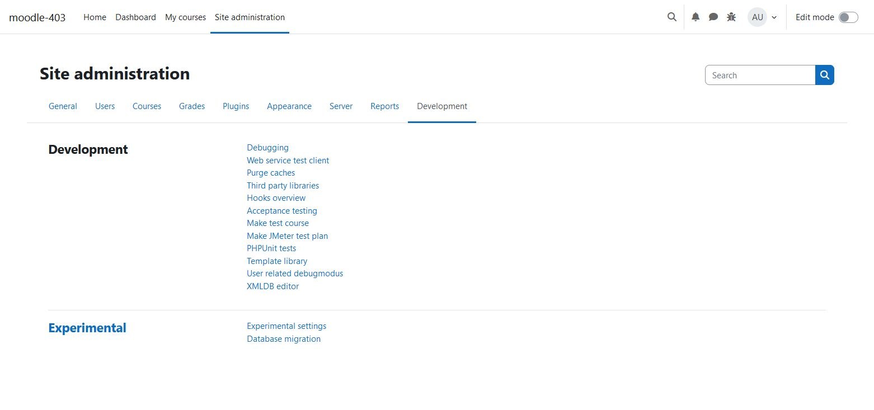Image resolution: width=874 pixels, height=410 pixels.
Task: Click into the Site administration search field
Action: [760, 75]
